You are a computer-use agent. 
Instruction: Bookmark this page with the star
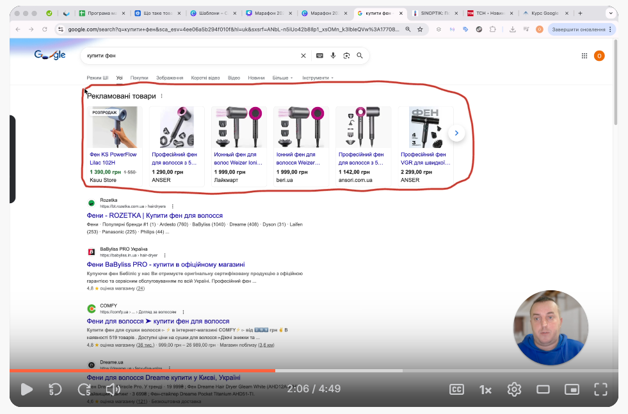420,29
